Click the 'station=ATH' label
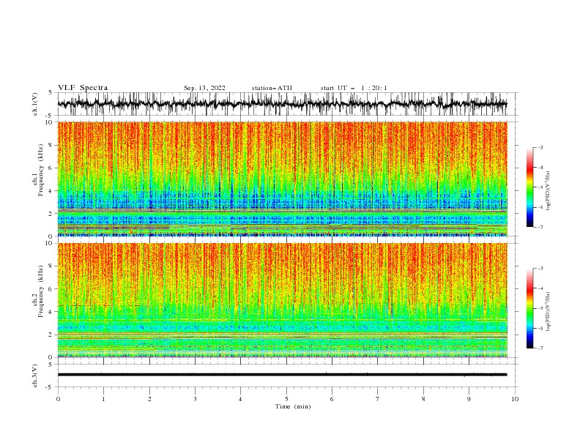Screen dimensions: 580x448 coord(272,88)
